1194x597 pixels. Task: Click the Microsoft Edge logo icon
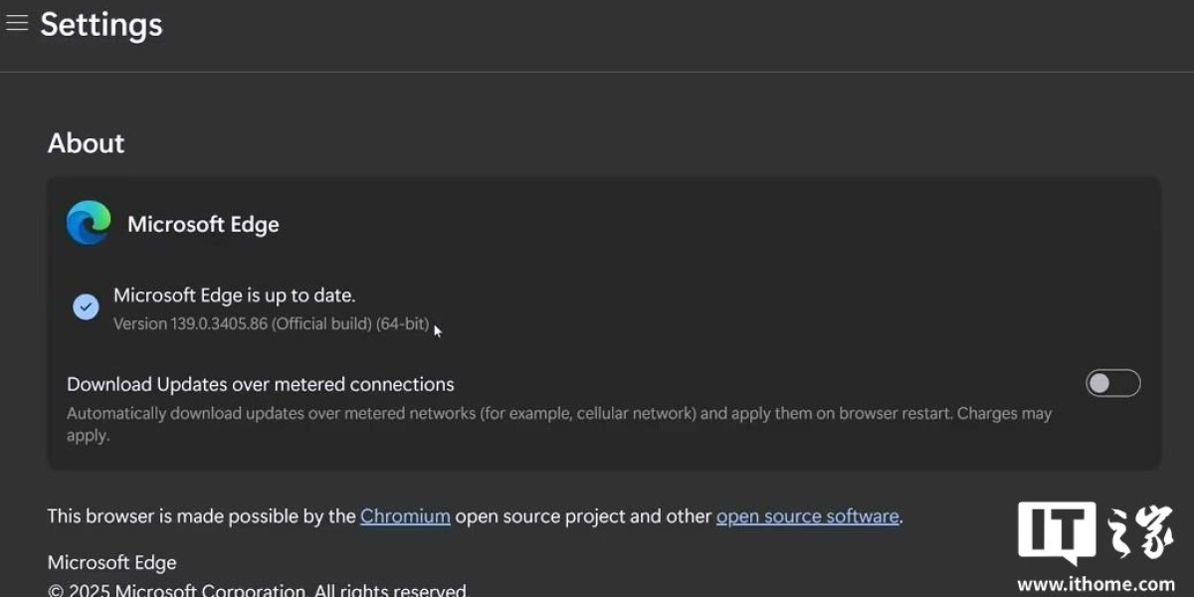pyautogui.click(x=89, y=223)
